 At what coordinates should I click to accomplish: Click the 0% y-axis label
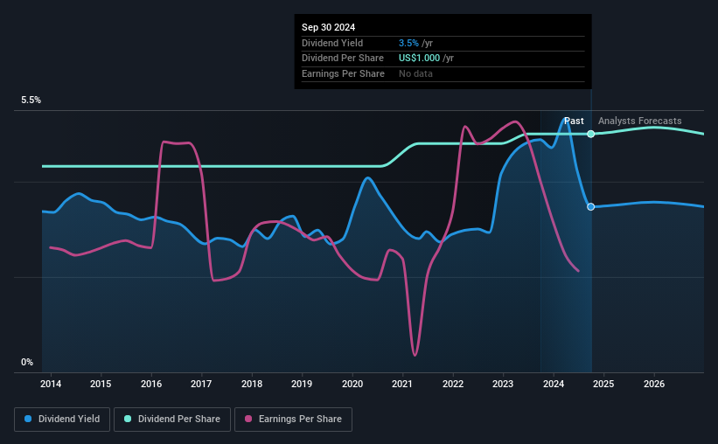[x=27, y=363]
